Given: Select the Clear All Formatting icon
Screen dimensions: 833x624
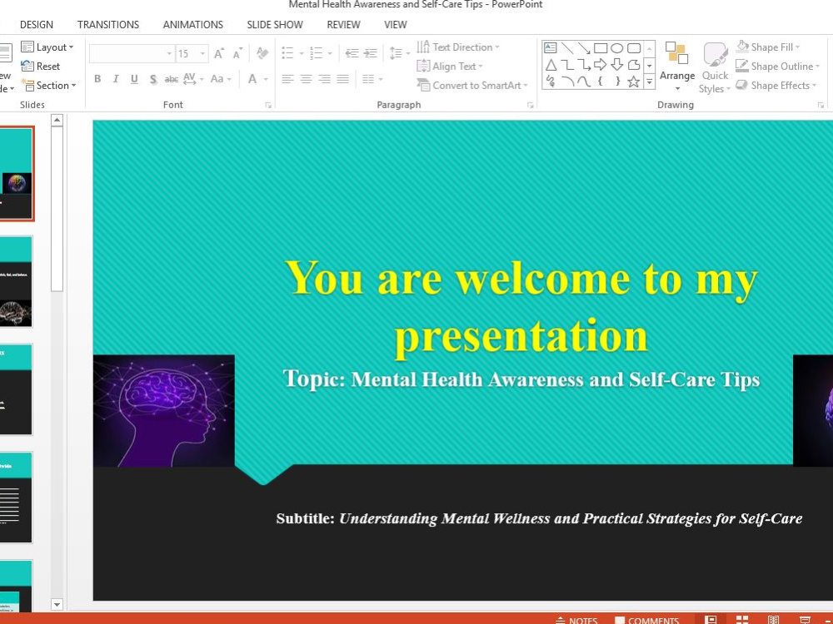Looking at the screenshot, I should pos(260,52).
